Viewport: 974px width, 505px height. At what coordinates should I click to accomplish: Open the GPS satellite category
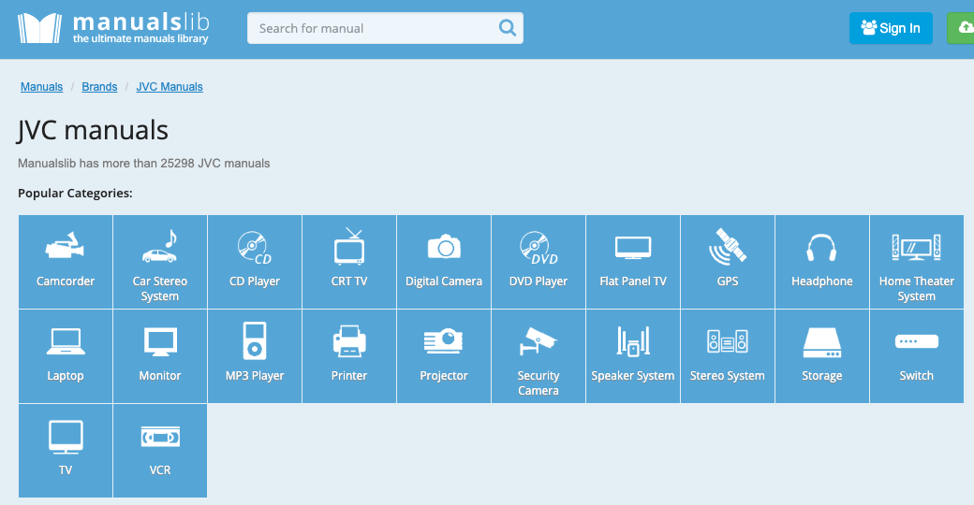tap(728, 262)
